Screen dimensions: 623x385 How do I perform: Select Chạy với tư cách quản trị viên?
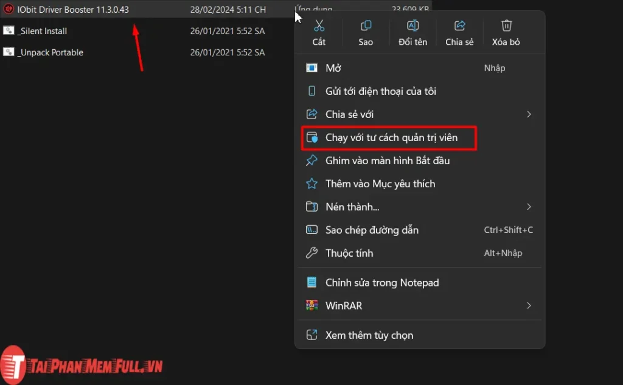coord(389,137)
